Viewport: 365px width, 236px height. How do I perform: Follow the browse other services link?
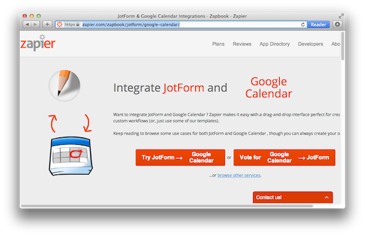[239, 175]
